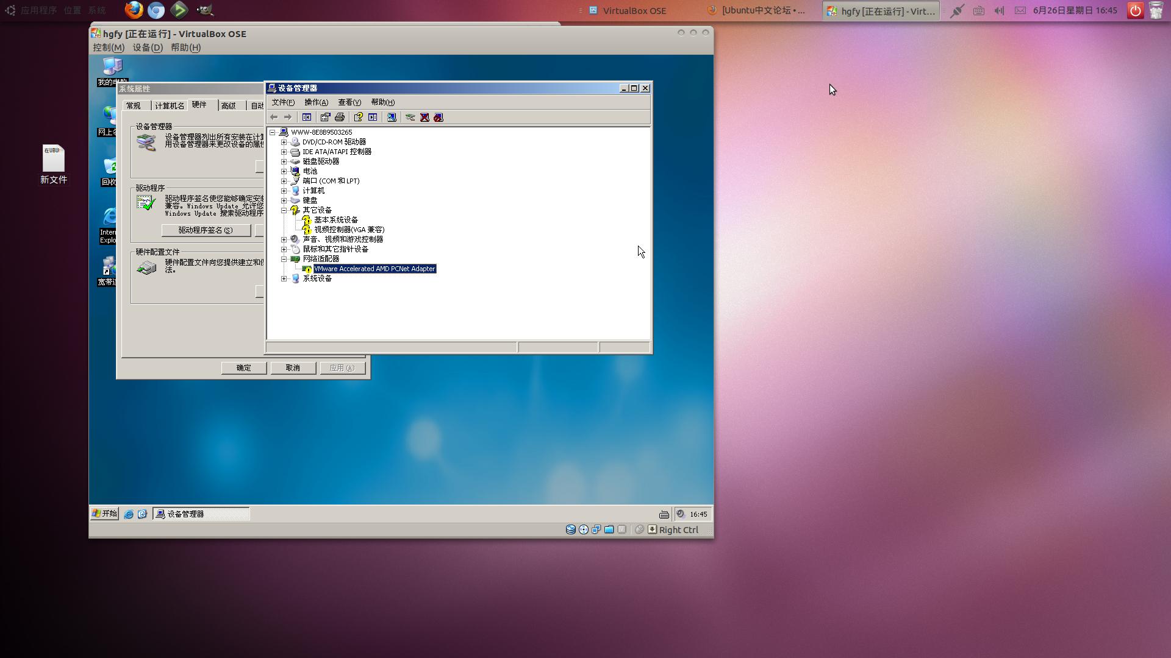Collapse the 网络适配器 node

[284, 259]
